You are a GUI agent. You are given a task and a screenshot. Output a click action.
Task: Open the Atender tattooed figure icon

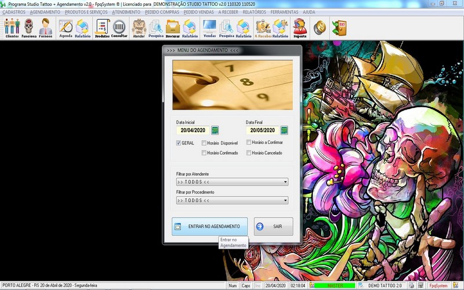(x=139, y=28)
